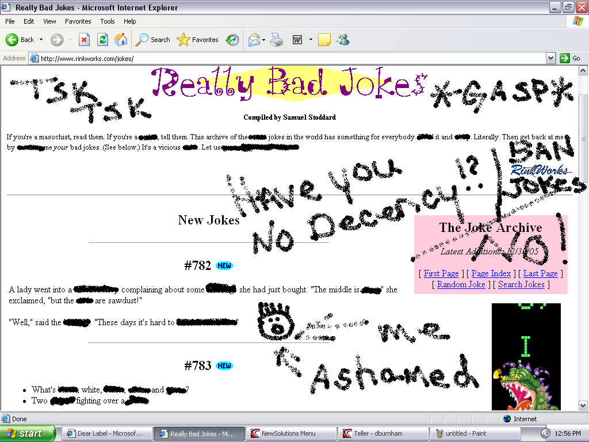Open the Messenger people icon
Viewport: 589px width, 442px height.
343,40
